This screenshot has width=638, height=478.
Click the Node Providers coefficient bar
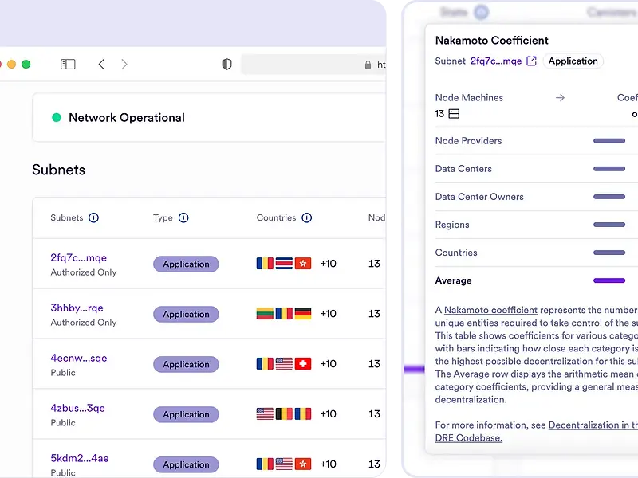coord(609,141)
